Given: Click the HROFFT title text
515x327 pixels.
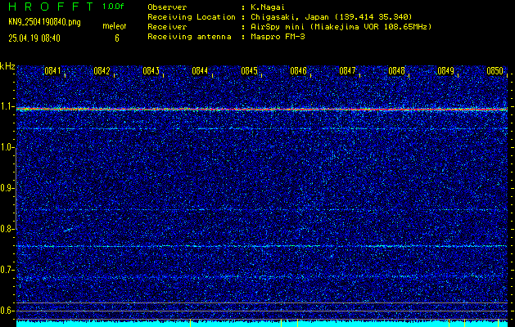Looking at the screenshot, I should click(51, 7).
